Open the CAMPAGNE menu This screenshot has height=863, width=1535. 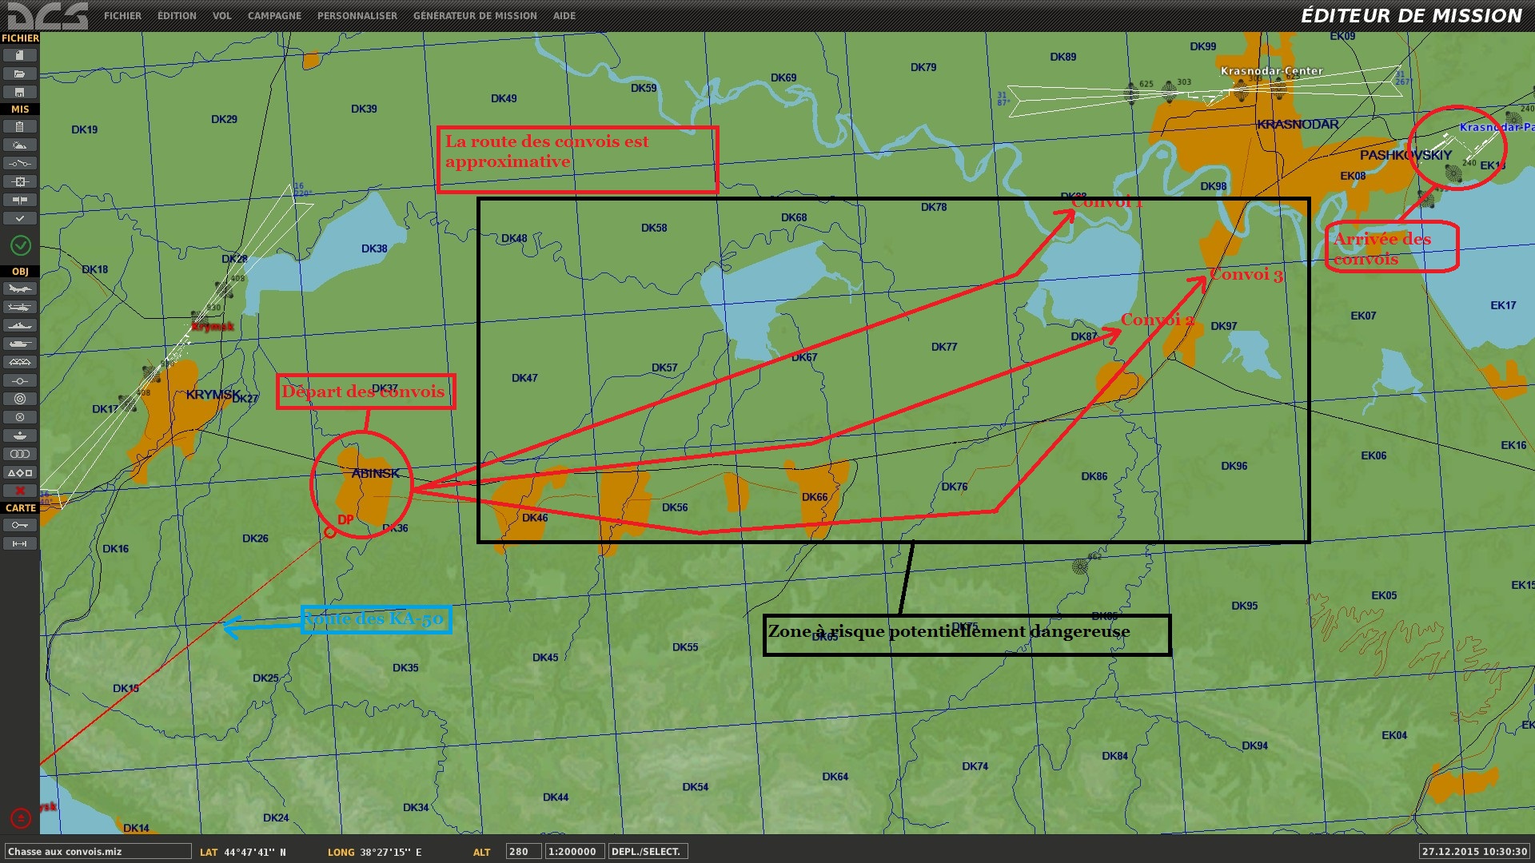[x=274, y=16]
